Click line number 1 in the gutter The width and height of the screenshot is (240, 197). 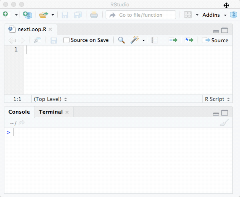click(x=16, y=49)
